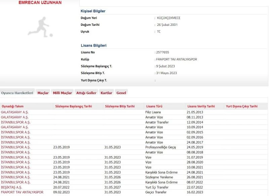Open the Milli Maçlar tab

(62, 93)
